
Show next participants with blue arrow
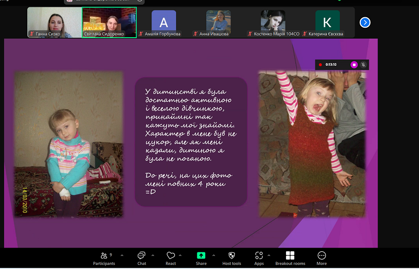tap(365, 22)
